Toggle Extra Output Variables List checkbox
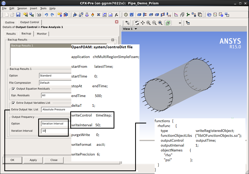This screenshot has height=174, width=249. [13, 103]
